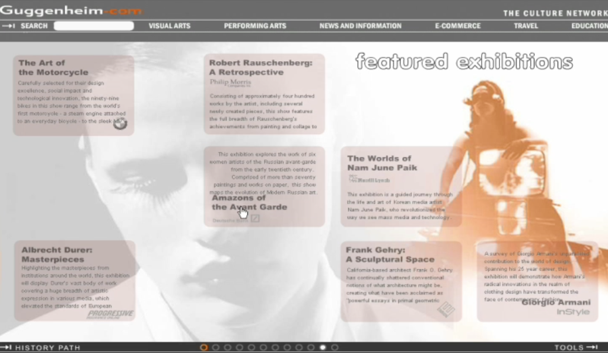This screenshot has width=608, height=353.
Task: Click the Guggenheim.com logo
Action: tap(71, 9)
